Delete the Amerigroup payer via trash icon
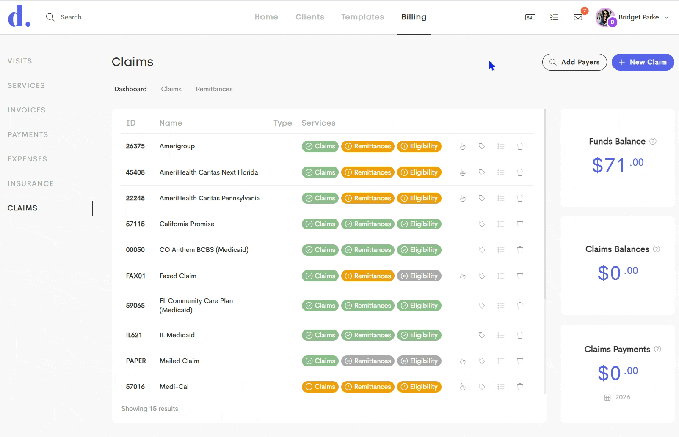 point(520,146)
